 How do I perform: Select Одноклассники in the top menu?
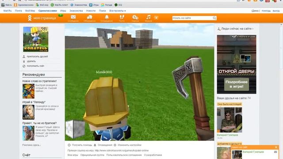(x=48, y=11)
